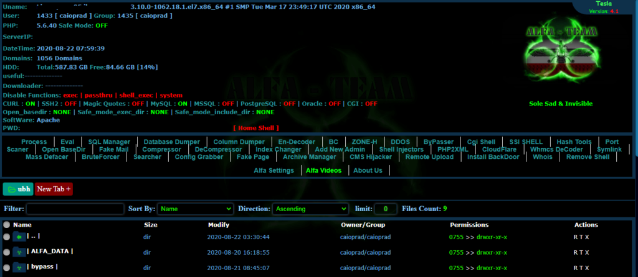638x277 pixels.
Task: Click the DeCompressor menu item
Action: [218, 149]
